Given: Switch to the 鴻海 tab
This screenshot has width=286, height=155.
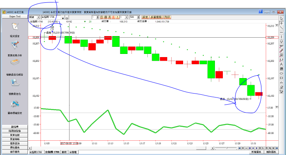Looking at the screenshot, I should 64,152.
